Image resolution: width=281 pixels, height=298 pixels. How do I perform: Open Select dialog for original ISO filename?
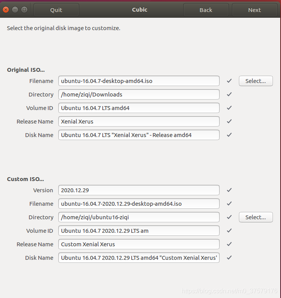256,81
